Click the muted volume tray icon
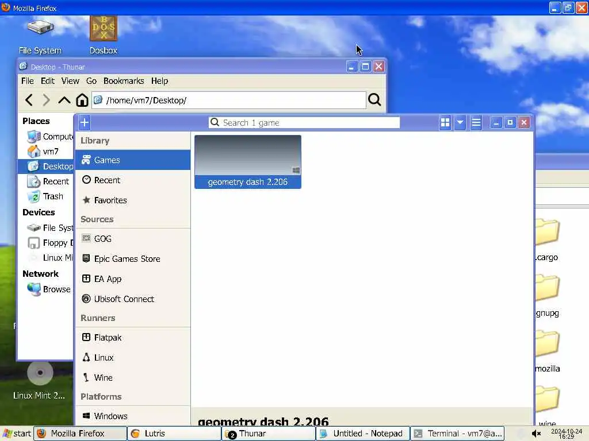The width and height of the screenshot is (589, 441). pyautogui.click(x=536, y=434)
